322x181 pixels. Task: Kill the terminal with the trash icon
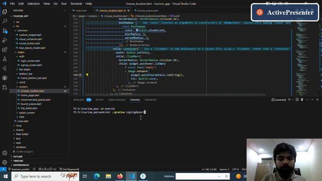coord(302,100)
